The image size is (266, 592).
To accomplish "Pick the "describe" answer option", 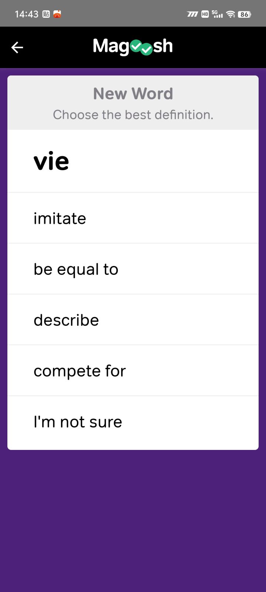I will [x=133, y=320].
